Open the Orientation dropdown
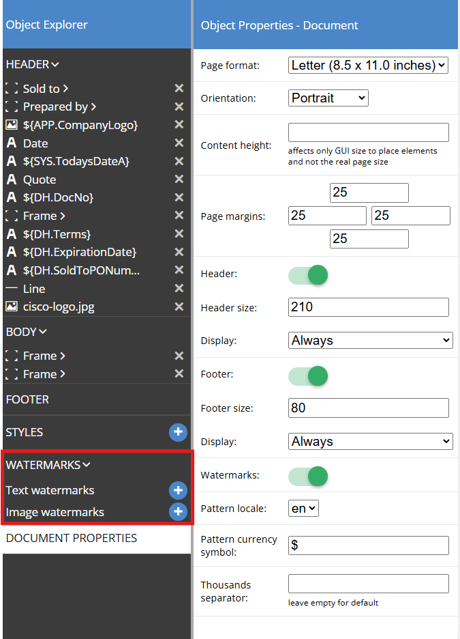460x639 pixels. [328, 98]
